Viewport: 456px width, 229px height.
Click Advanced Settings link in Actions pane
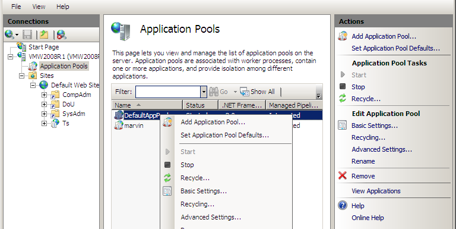(x=382, y=149)
